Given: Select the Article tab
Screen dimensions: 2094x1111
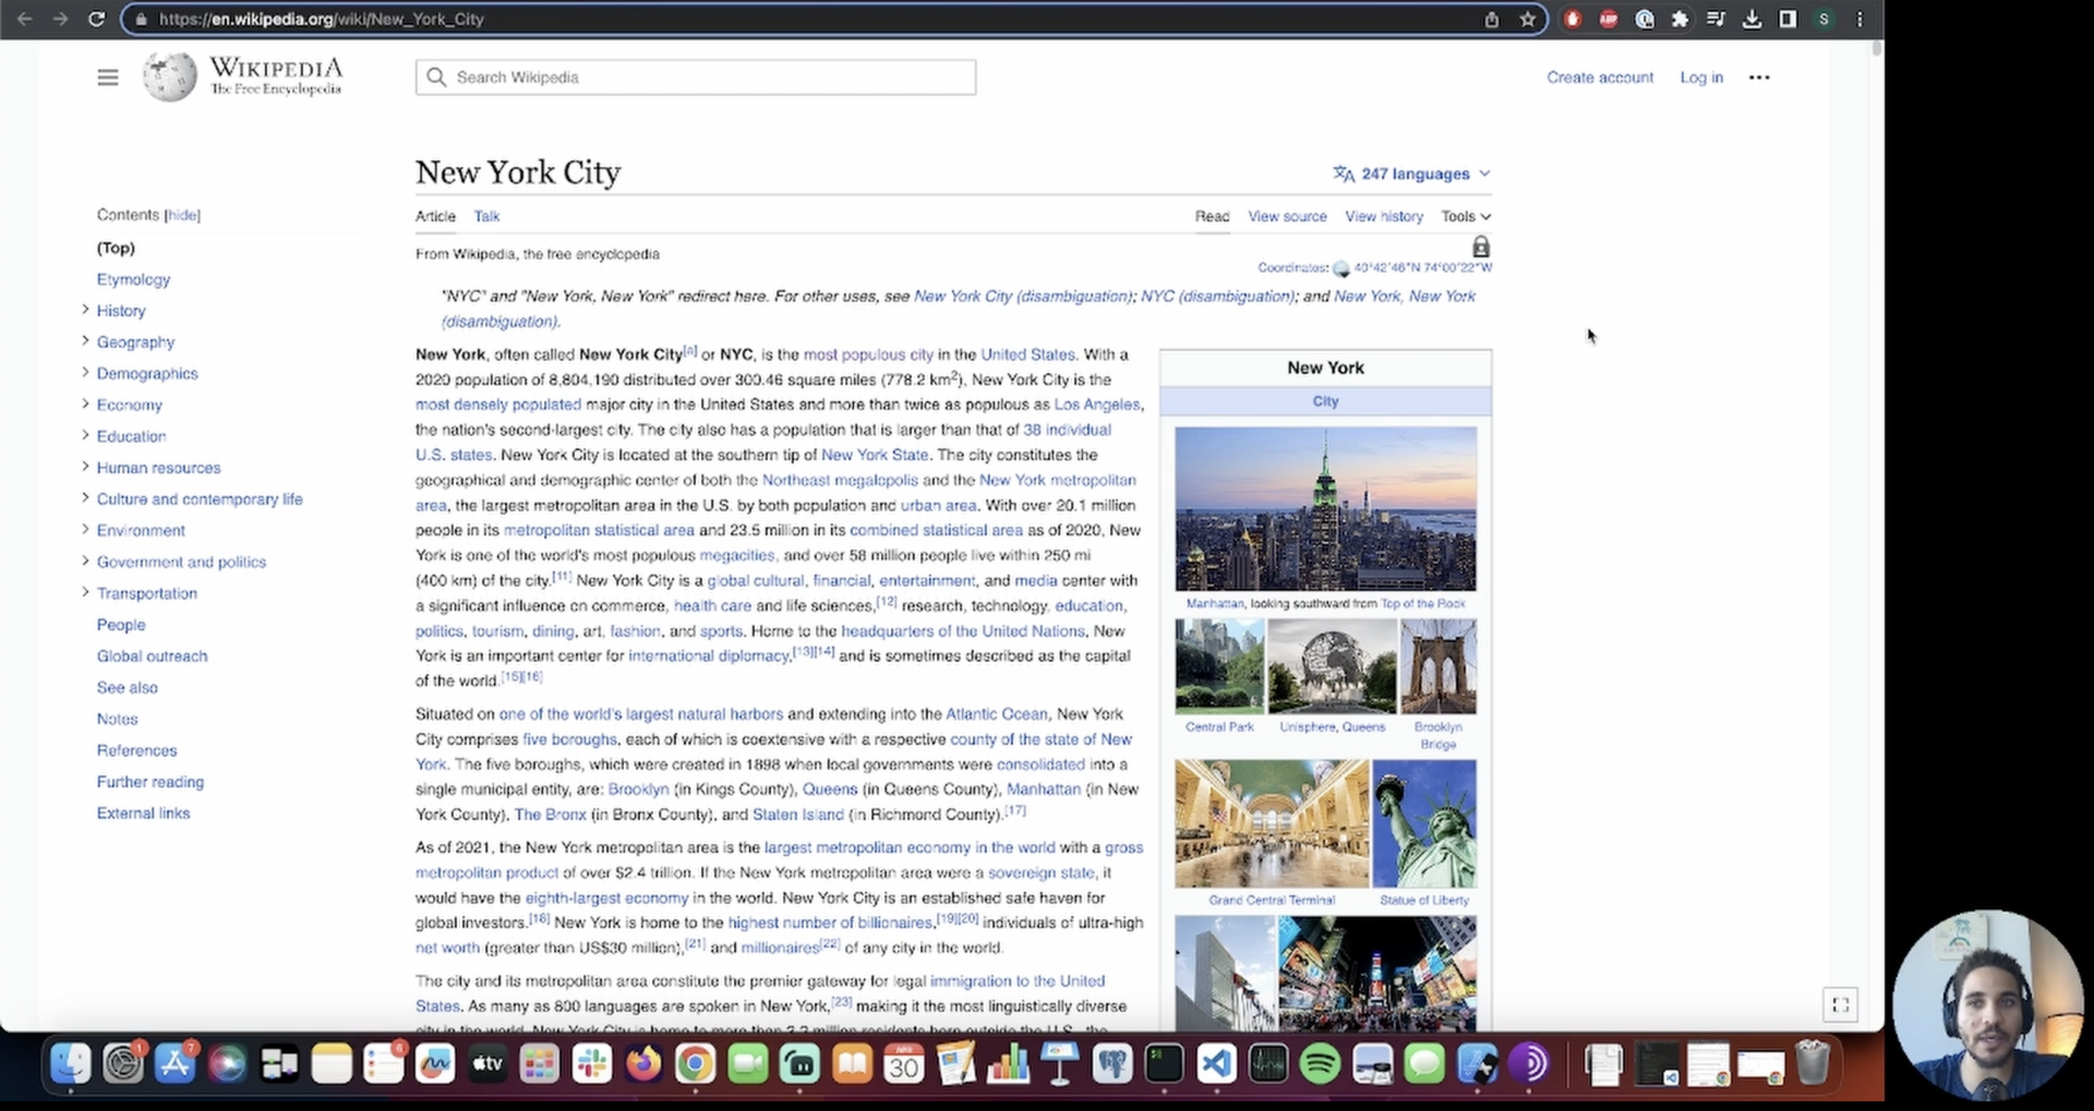Looking at the screenshot, I should [435, 216].
